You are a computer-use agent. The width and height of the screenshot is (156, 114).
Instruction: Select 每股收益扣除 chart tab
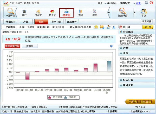point(12,46)
